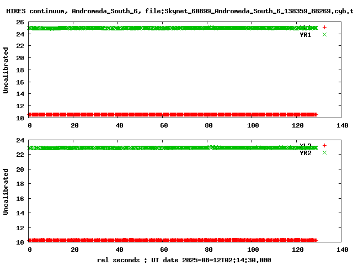Click the 140 tick label under the lower plot

point(343,250)
